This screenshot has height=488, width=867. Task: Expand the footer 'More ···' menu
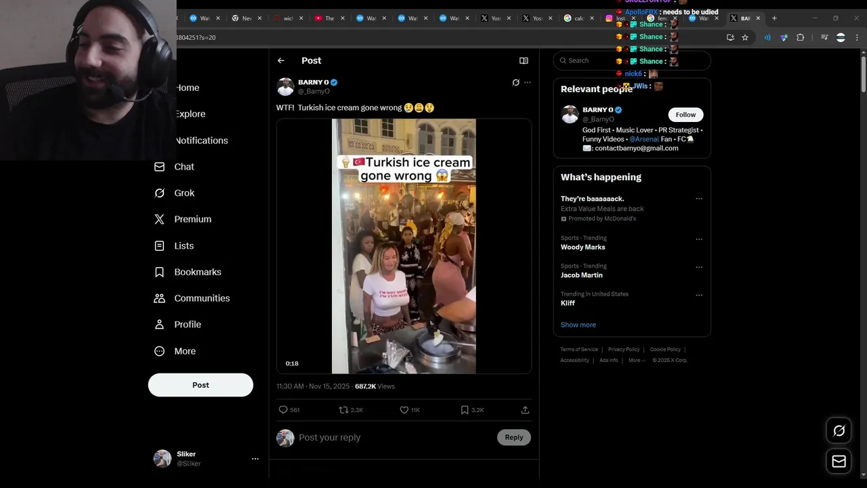[x=635, y=361]
